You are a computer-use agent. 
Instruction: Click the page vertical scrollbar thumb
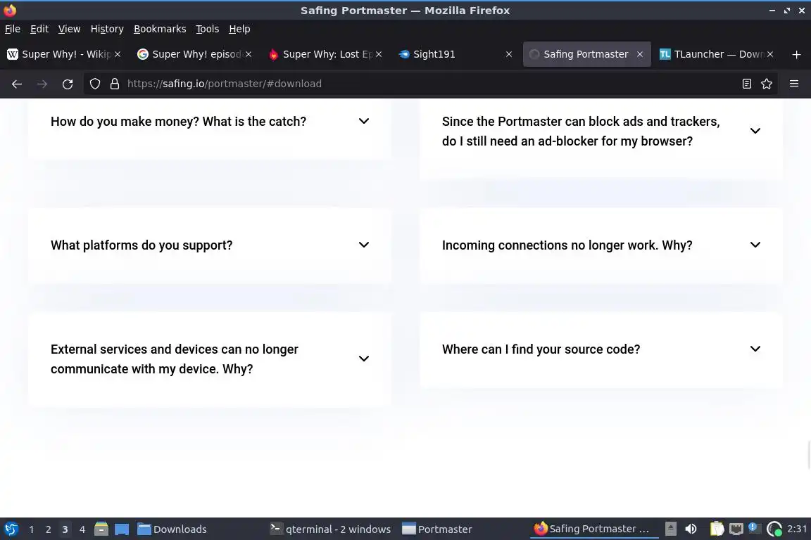pos(809,455)
